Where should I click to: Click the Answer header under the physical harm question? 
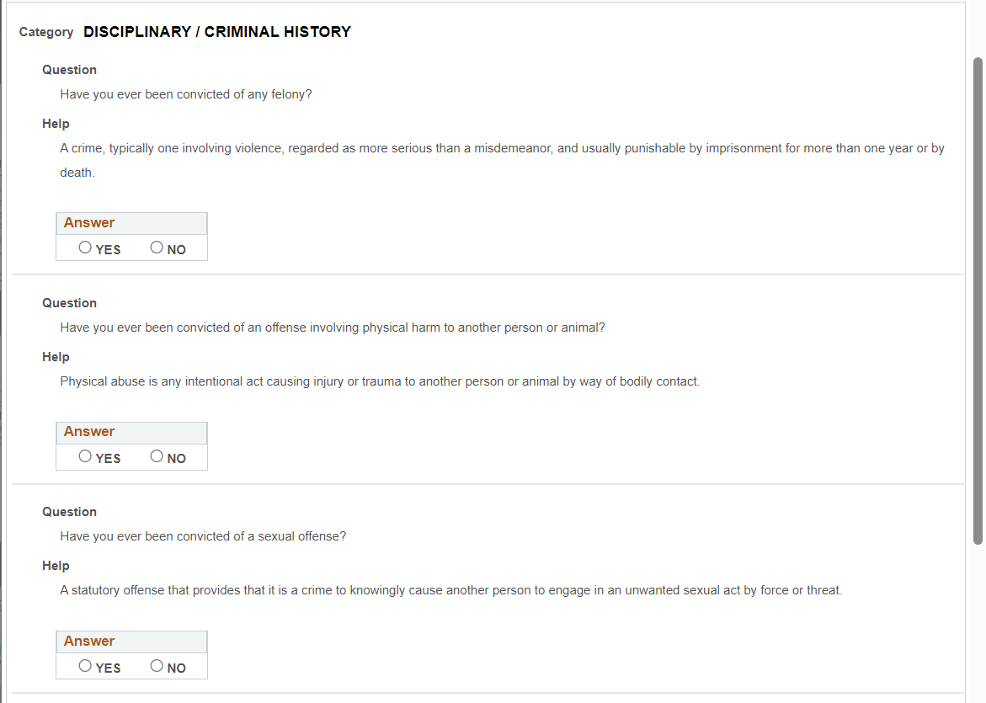pyautogui.click(x=89, y=432)
